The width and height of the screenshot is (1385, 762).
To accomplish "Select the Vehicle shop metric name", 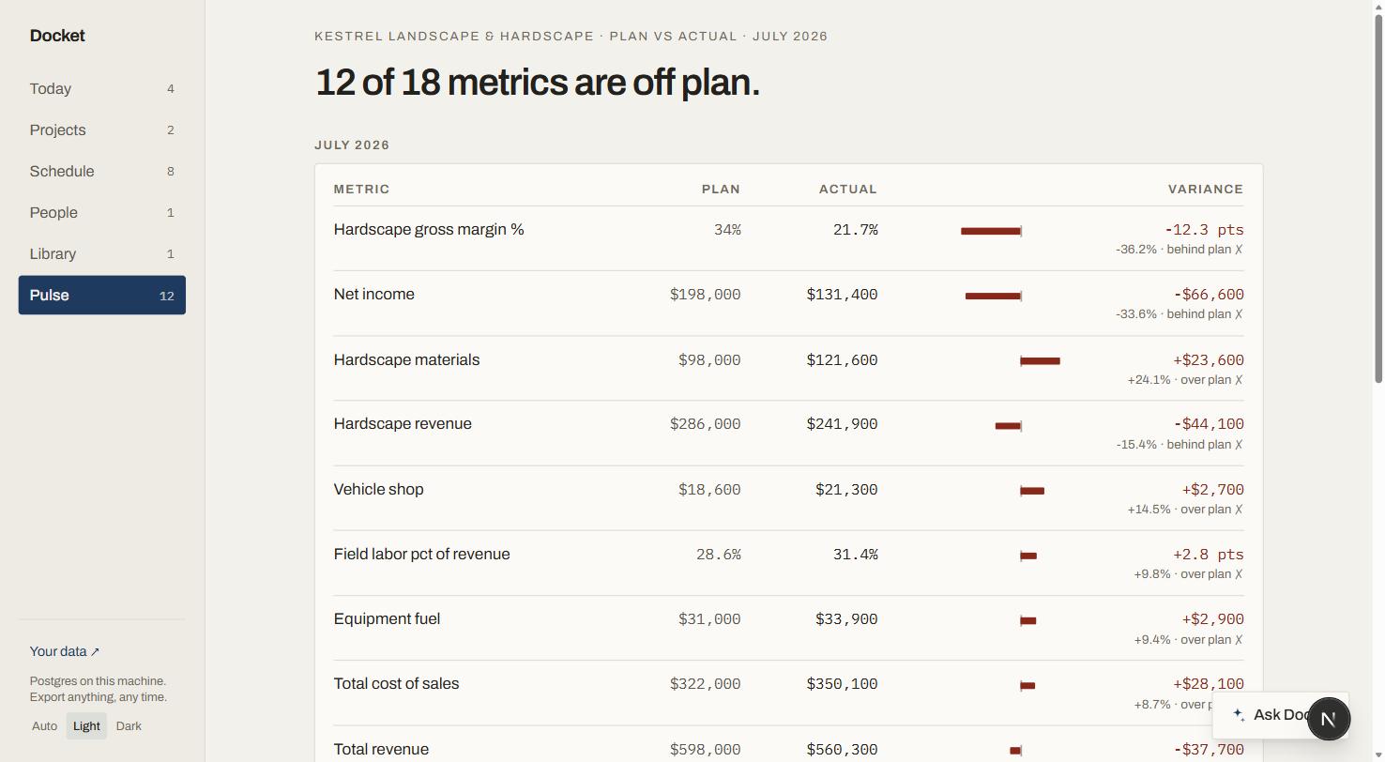I will 379,490.
